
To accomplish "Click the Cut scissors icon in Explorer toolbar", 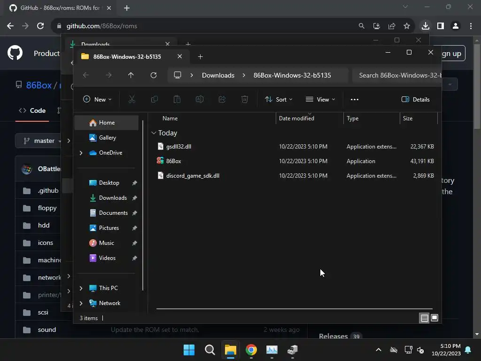I will [x=132, y=100].
